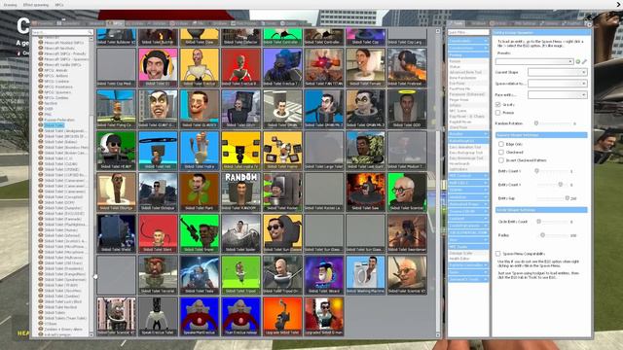Spawn the Upgrade Skibidi Toilet NPC

pos(282,317)
